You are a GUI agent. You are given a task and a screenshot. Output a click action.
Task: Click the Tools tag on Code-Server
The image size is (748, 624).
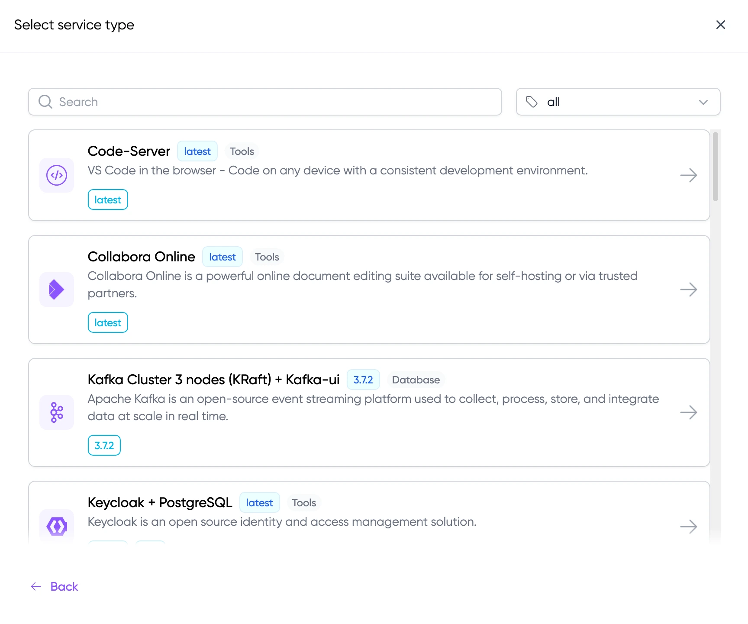tap(241, 151)
